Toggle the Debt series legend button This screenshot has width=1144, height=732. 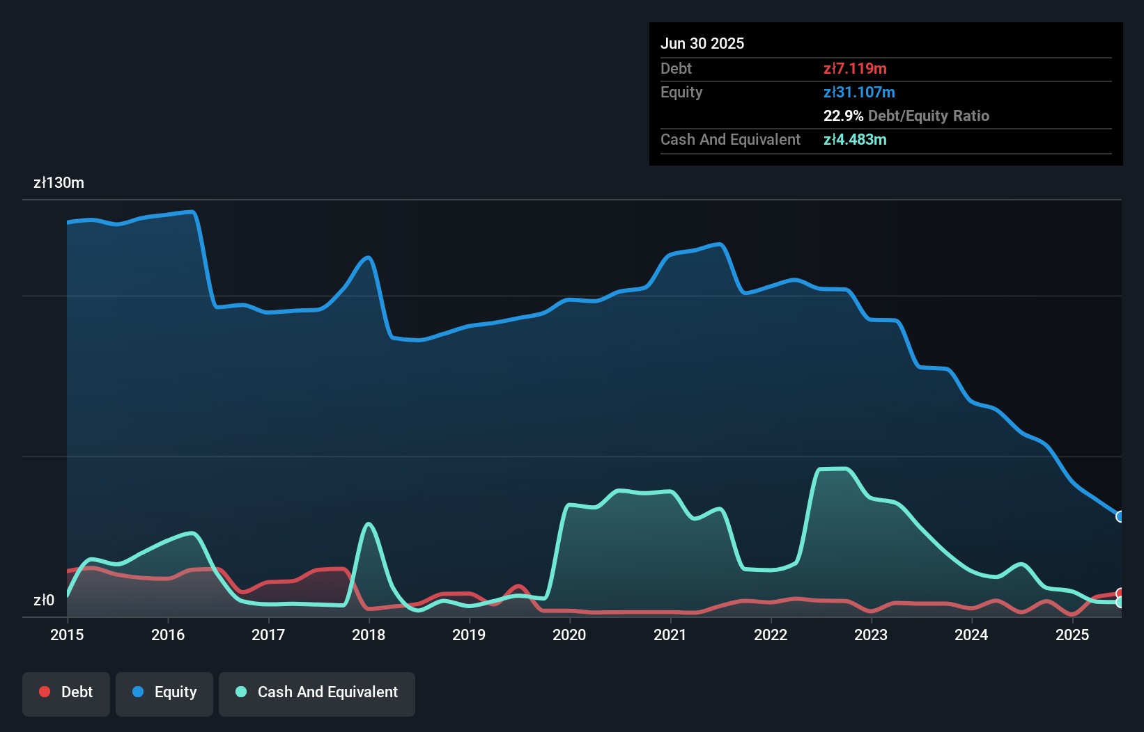click(x=66, y=692)
